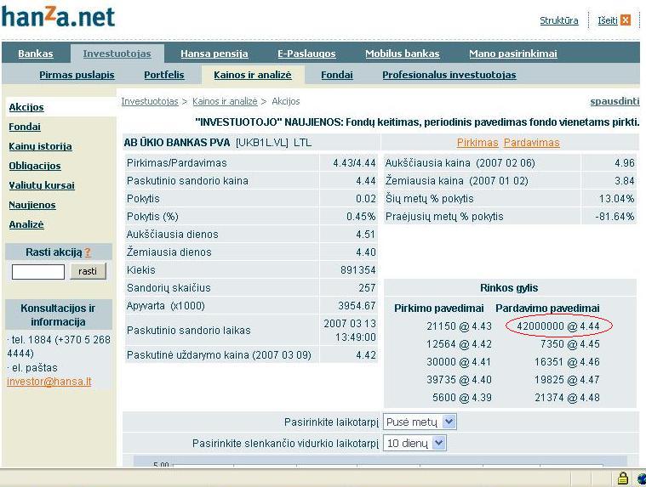Click the orange X exit icon
The height and width of the screenshot is (487, 646).
click(x=626, y=20)
